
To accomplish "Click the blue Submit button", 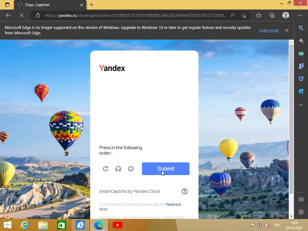I will [166, 169].
